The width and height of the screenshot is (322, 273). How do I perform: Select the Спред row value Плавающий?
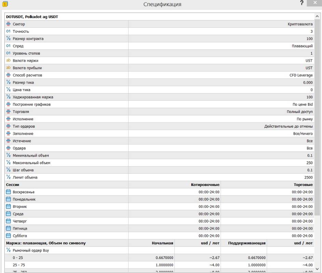coord(302,46)
